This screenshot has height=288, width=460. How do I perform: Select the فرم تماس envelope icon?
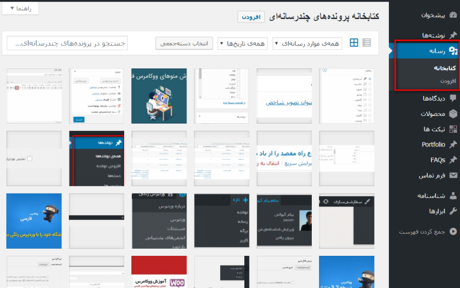(x=453, y=175)
